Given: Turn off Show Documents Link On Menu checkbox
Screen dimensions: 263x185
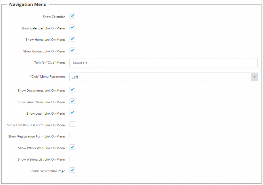Looking at the screenshot, I should click(72, 90).
